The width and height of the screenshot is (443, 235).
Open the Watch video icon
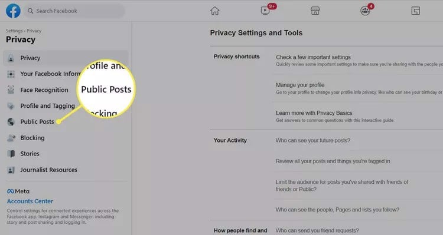265,11
